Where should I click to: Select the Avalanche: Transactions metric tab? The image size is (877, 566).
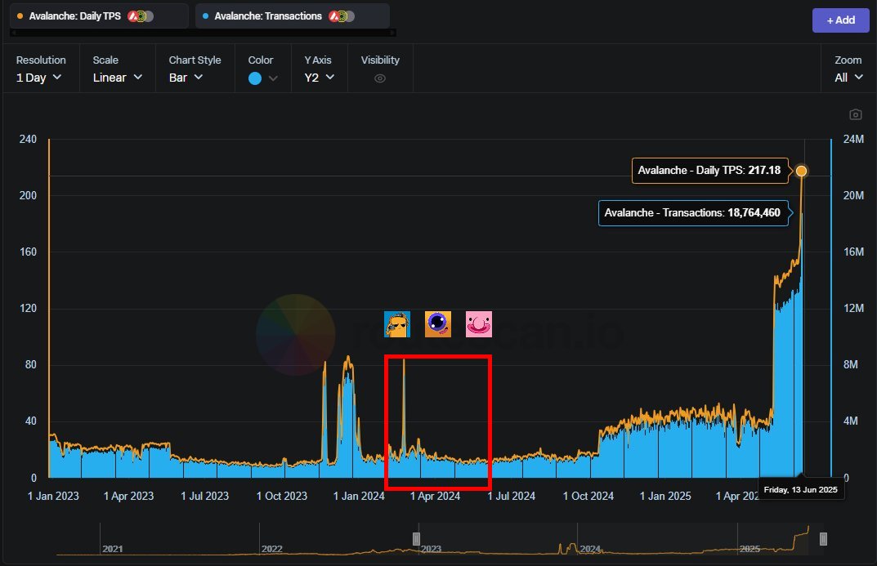pos(293,16)
